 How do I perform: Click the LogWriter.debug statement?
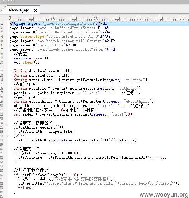point(66,179)
